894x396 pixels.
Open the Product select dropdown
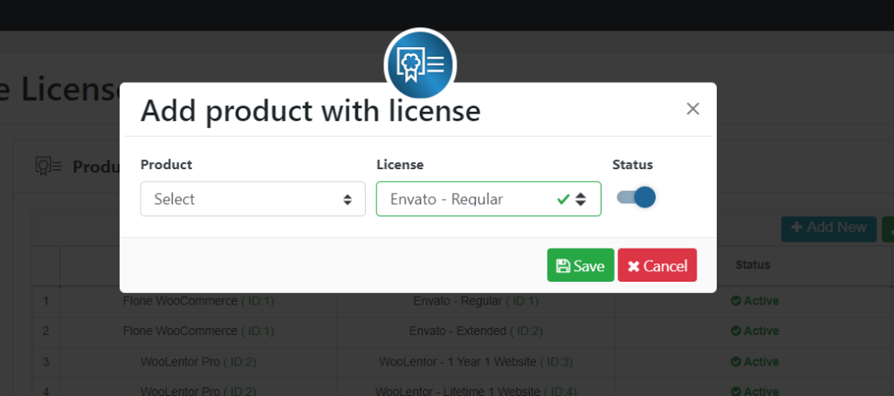click(x=252, y=199)
